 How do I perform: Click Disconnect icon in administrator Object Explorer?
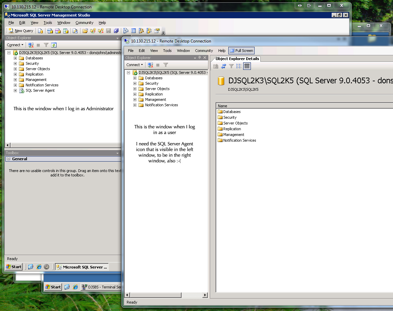tap(31, 45)
